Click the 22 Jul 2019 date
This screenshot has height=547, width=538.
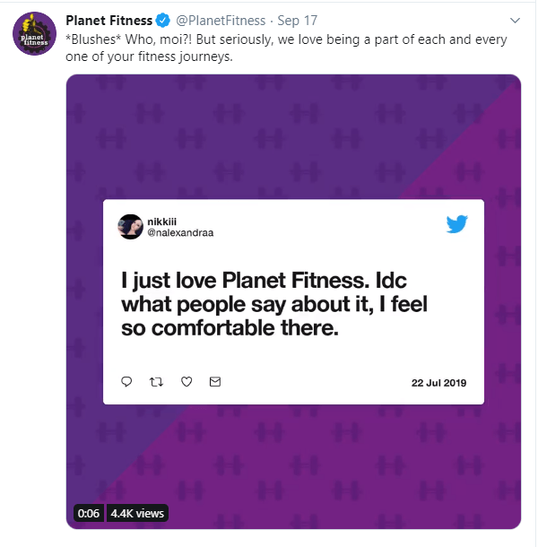coord(438,383)
